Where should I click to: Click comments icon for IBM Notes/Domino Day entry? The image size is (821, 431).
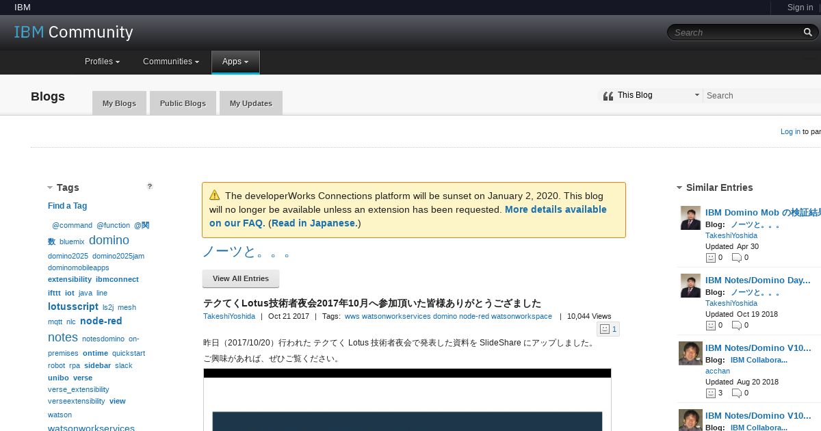click(737, 326)
